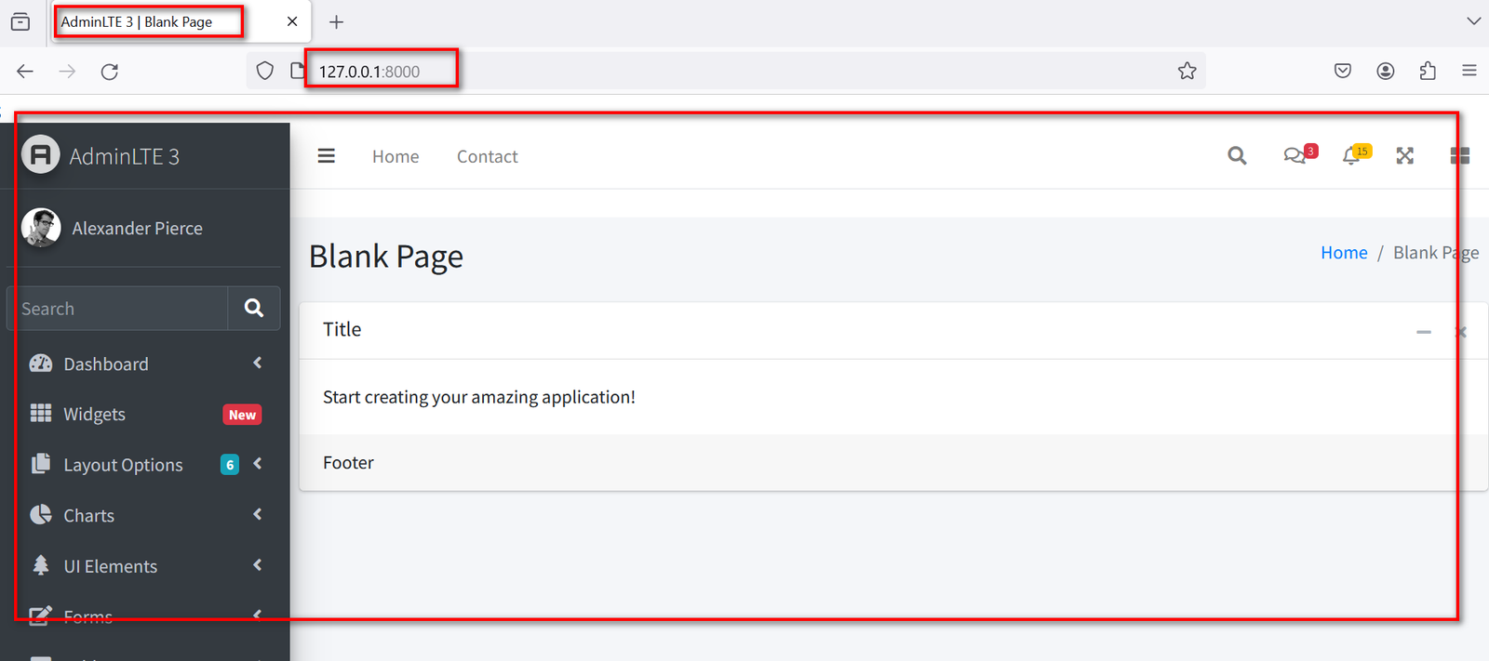The width and height of the screenshot is (1489, 661).
Task: Click the Contact navbar link
Action: point(487,156)
